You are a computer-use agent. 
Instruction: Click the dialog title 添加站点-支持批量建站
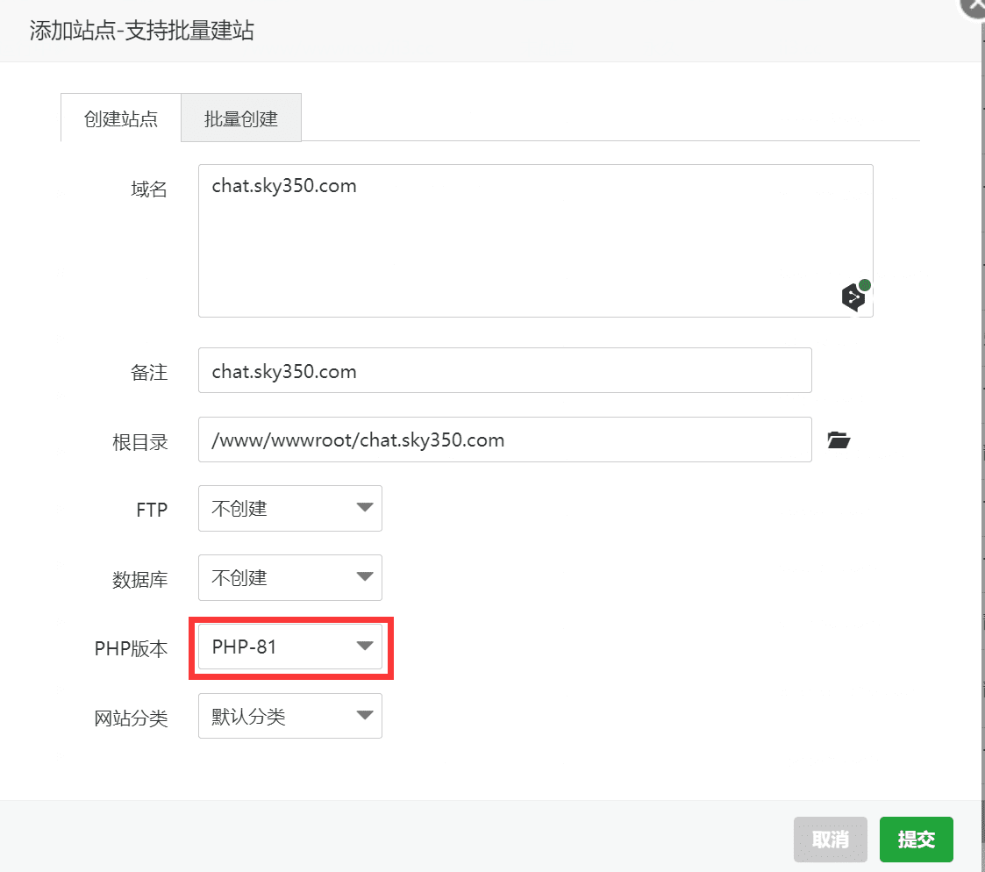[142, 31]
